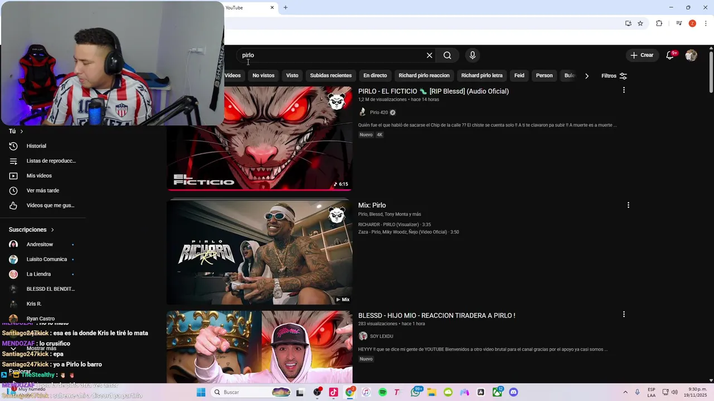Open Spotify from the taskbar
The width and height of the screenshot is (714, 401).
(x=383, y=392)
